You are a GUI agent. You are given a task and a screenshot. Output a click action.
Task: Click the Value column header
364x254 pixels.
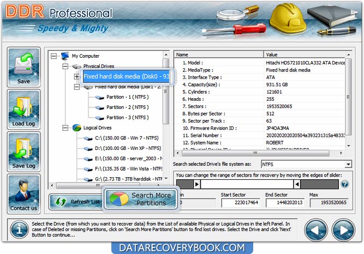[305, 55]
